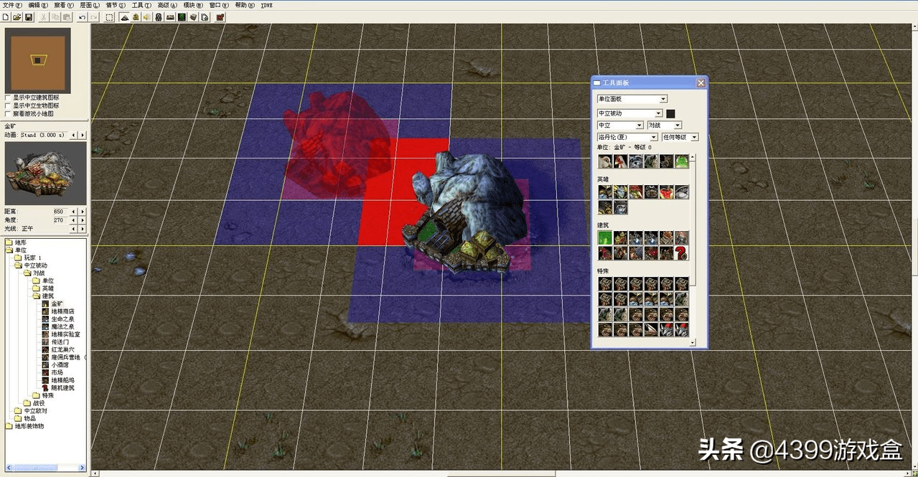
Task: Select the green frog unit icon
Action: pos(682,161)
